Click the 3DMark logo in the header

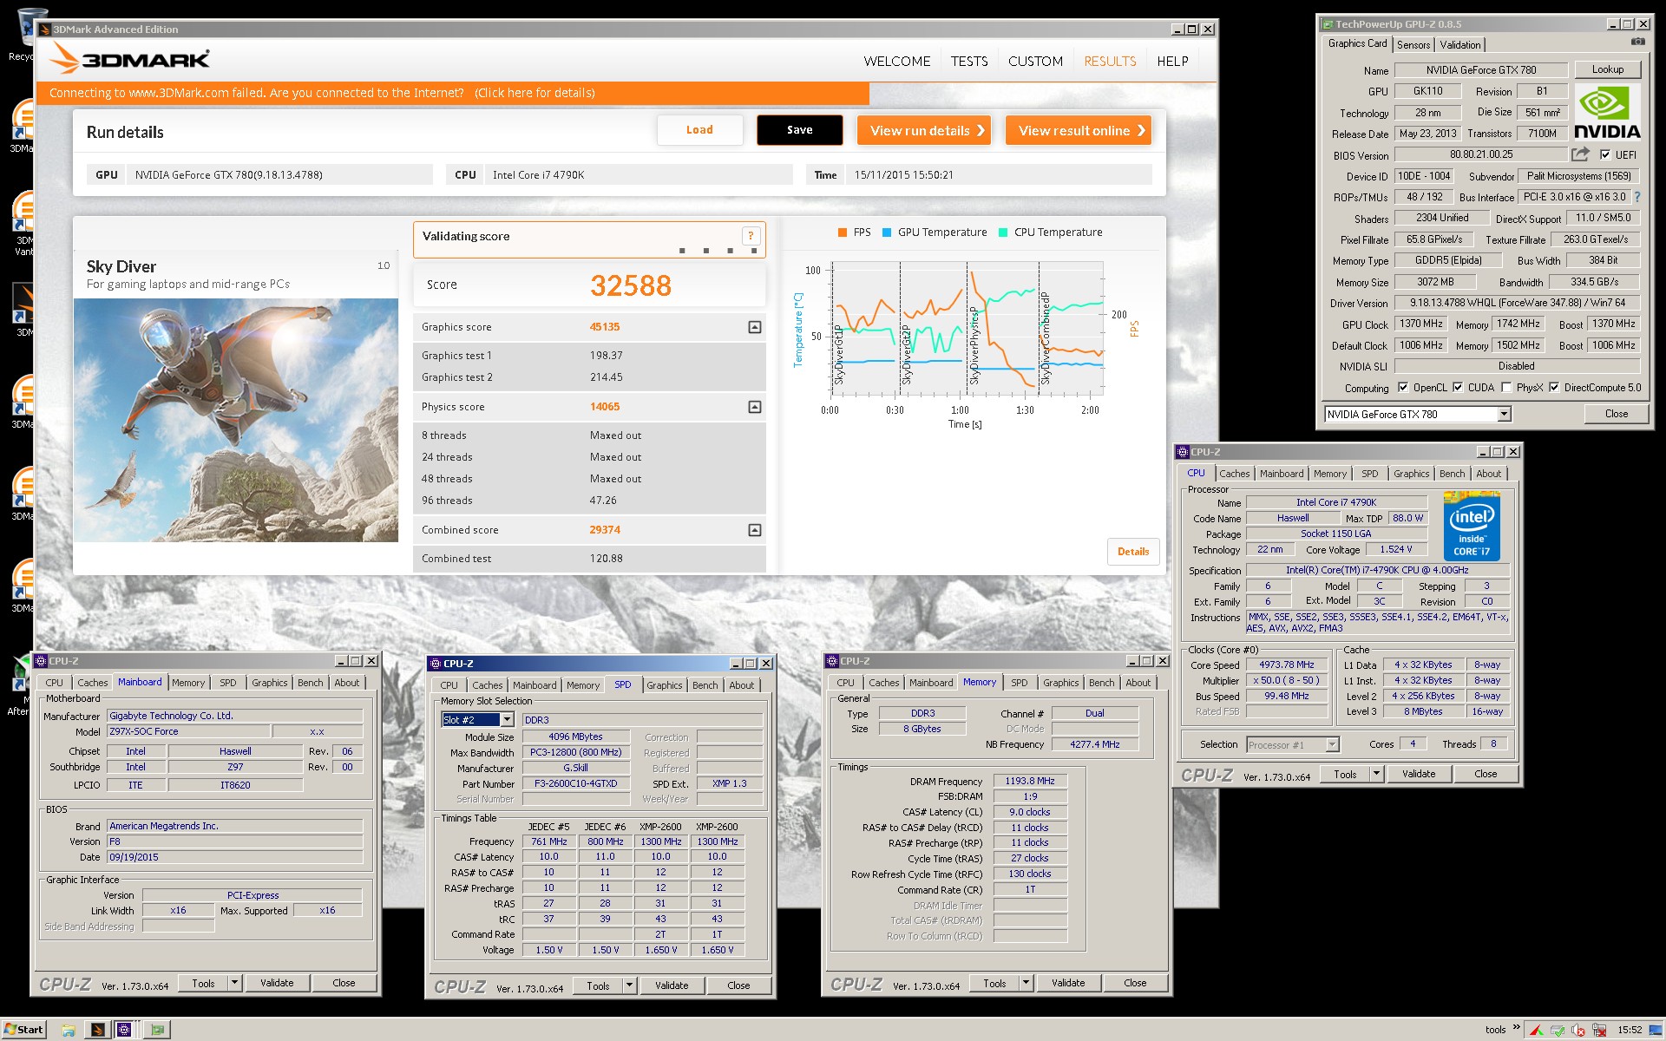[x=129, y=60]
